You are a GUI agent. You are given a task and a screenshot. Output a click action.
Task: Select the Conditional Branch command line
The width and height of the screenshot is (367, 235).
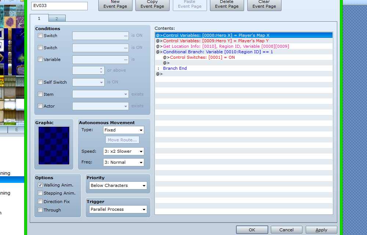[218, 52]
